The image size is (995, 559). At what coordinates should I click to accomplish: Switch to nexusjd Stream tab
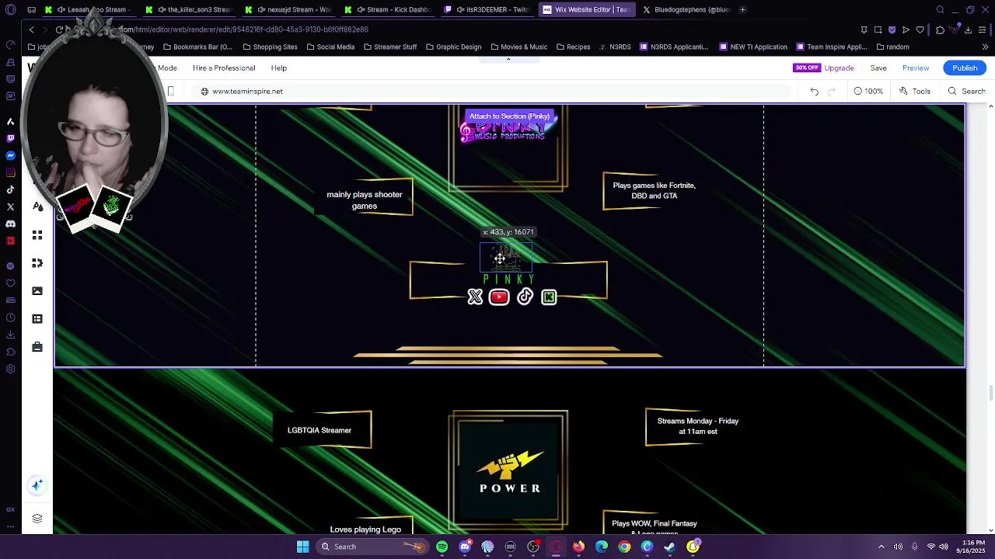[288, 9]
